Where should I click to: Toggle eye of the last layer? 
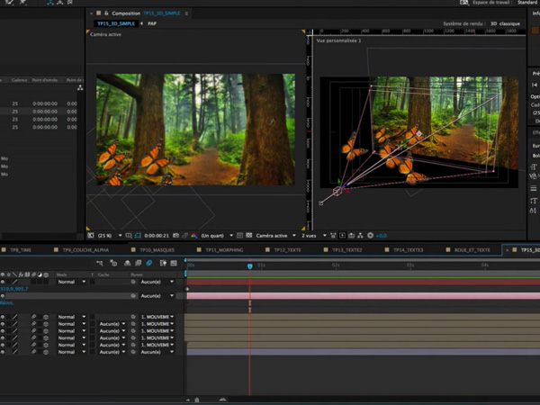pos(3,352)
